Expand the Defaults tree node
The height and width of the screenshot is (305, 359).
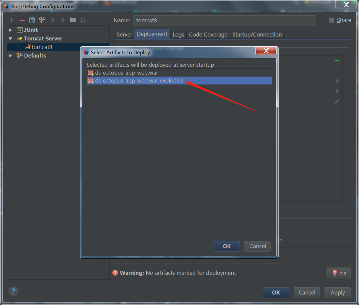click(10, 56)
